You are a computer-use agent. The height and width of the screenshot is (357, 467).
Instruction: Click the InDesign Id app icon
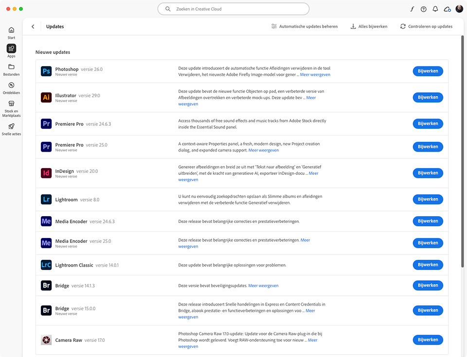(x=46, y=173)
